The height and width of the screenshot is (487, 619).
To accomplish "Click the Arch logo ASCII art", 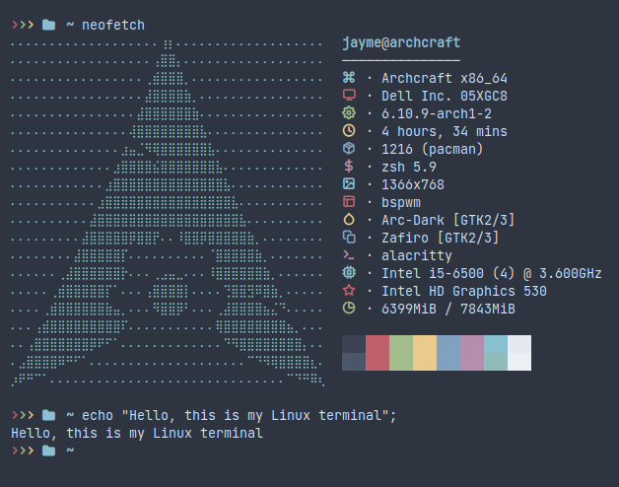I will pyautogui.click(x=168, y=213).
